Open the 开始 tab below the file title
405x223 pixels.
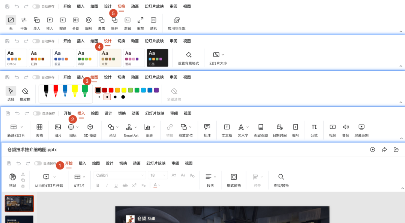coord(69,163)
